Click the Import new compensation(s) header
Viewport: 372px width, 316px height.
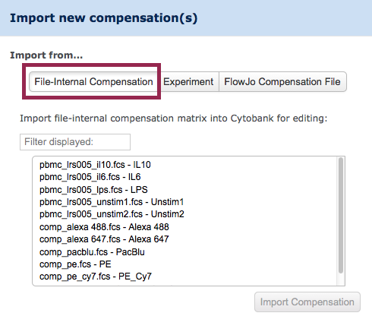coord(103,18)
